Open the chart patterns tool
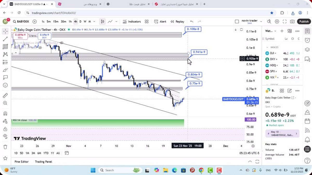The width and height of the screenshot is (312, 175). (5, 55)
